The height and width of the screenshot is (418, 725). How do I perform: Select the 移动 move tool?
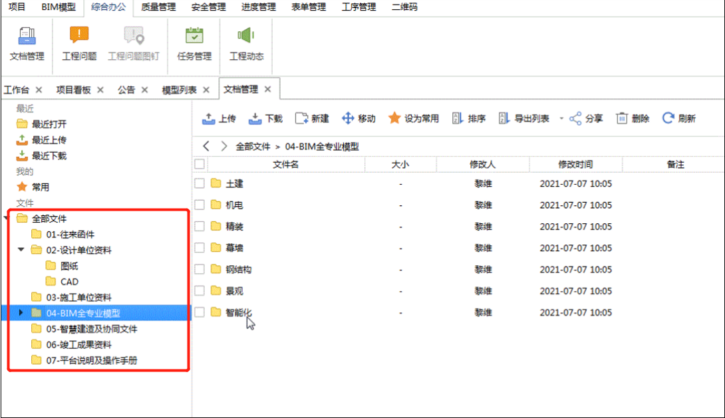349,119
